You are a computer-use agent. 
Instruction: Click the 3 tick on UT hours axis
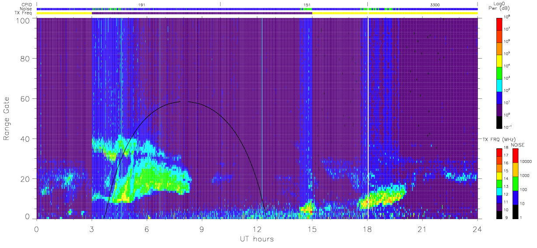(x=92, y=229)
